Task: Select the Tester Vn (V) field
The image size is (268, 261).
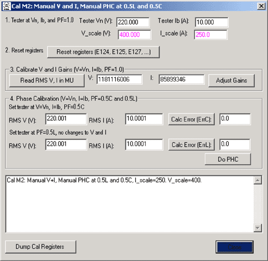Action: pyautogui.click(x=133, y=22)
